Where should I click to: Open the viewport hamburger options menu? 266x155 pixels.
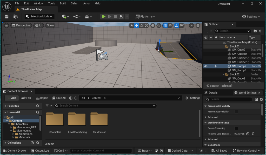tap(6, 25)
